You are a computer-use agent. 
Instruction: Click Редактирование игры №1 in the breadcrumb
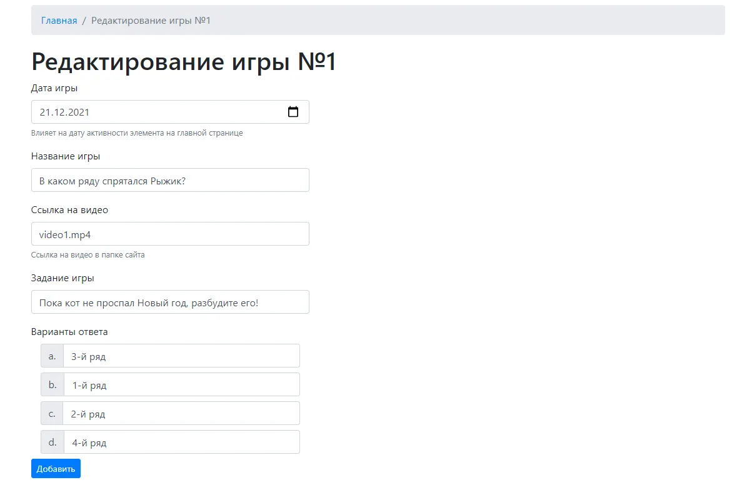tap(150, 20)
